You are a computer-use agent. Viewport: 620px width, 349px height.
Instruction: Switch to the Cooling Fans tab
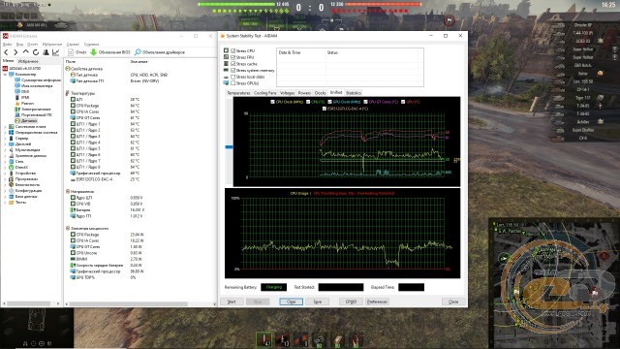pos(264,93)
